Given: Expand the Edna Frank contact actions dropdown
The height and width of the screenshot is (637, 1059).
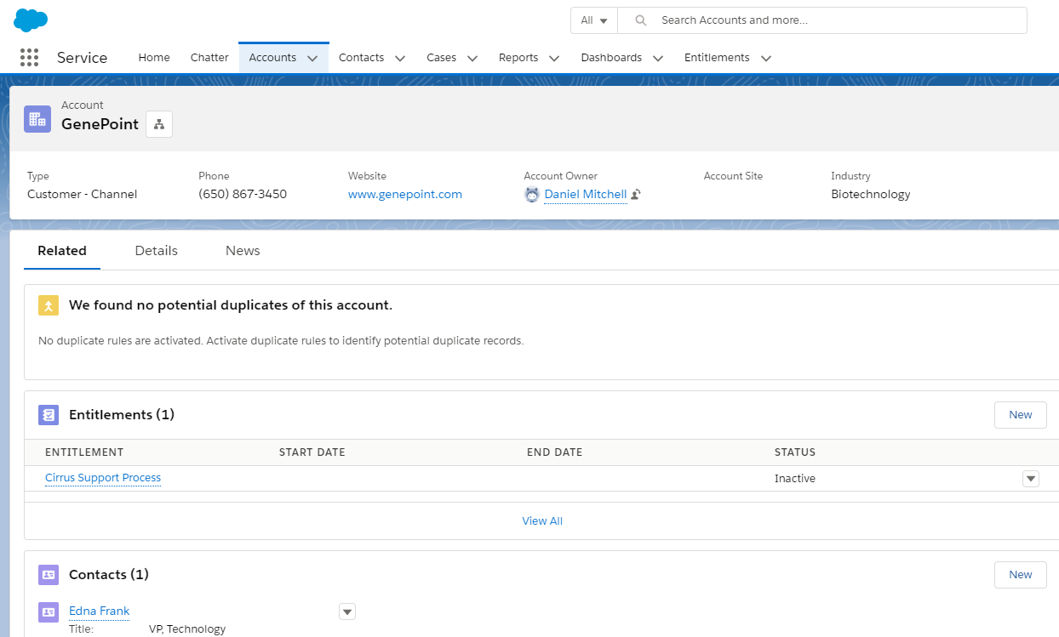Looking at the screenshot, I should (347, 611).
